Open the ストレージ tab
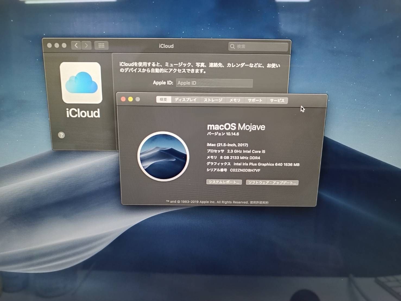 pos(212,100)
